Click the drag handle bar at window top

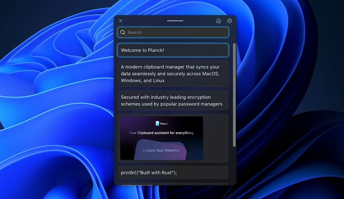tap(175, 21)
